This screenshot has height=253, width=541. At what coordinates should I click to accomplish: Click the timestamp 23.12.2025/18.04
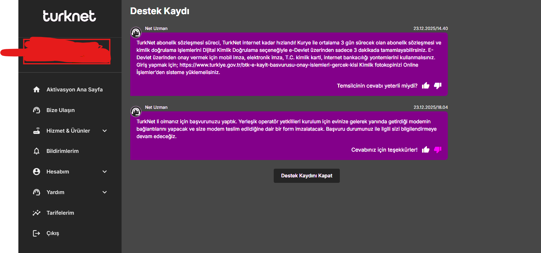(x=431, y=107)
